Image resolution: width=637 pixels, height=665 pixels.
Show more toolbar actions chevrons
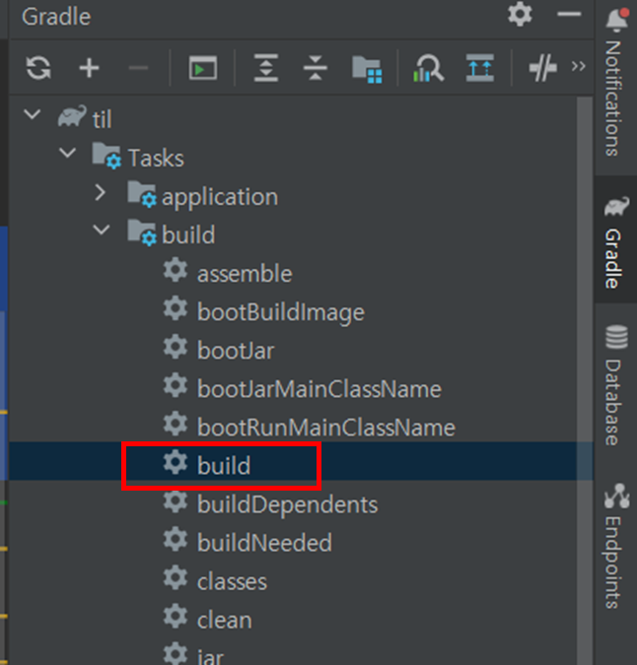579,66
